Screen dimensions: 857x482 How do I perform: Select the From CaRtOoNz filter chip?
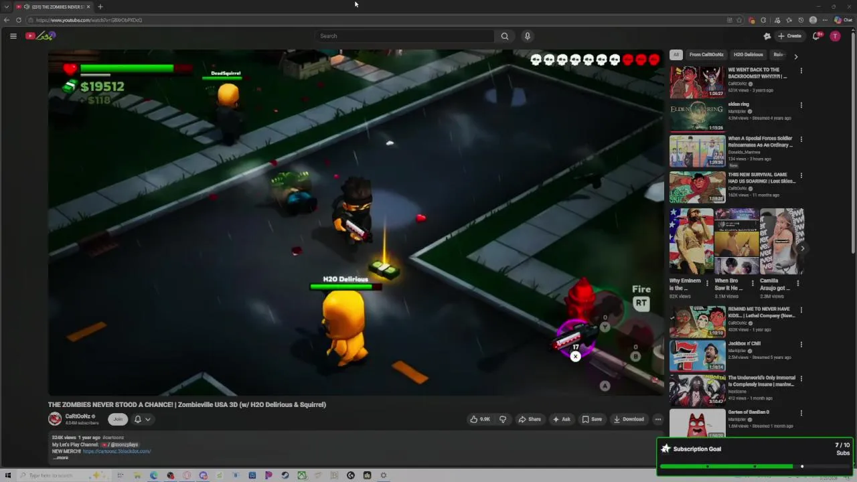point(706,55)
